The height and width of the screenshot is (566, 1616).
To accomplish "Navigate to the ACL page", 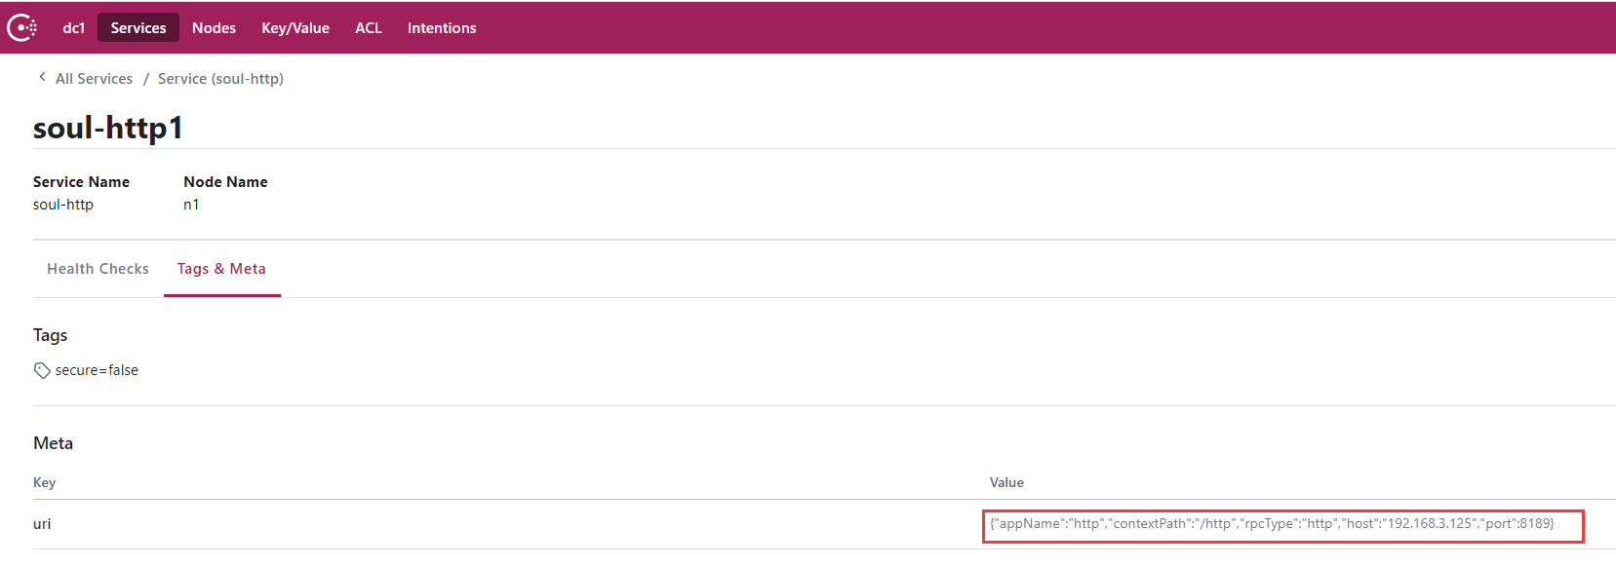I will pos(368,28).
